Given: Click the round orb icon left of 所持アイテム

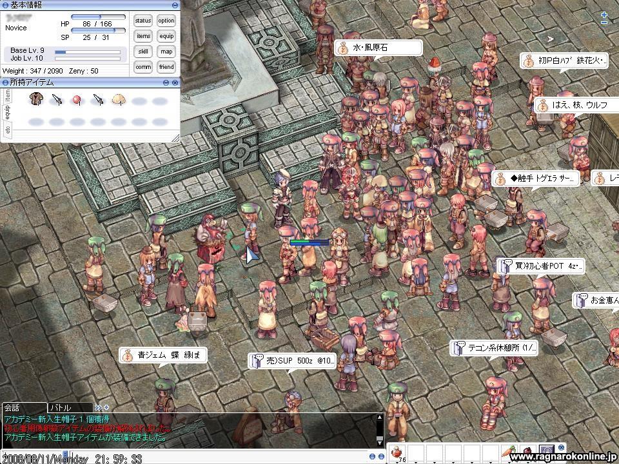Looking at the screenshot, I should (x=5, y=82).
